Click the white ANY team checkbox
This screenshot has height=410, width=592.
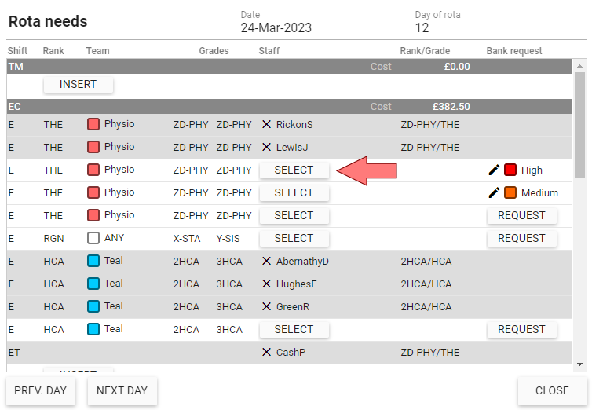[x=93, y=238]
